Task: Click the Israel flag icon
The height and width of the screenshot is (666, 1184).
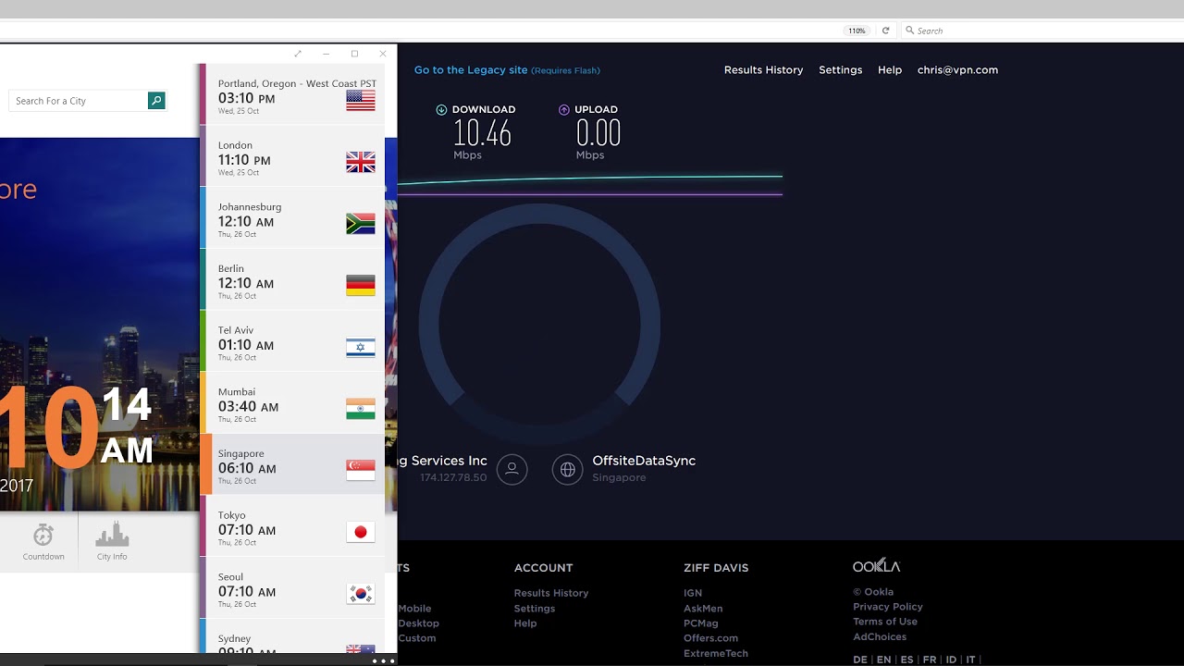Action: 361,347
